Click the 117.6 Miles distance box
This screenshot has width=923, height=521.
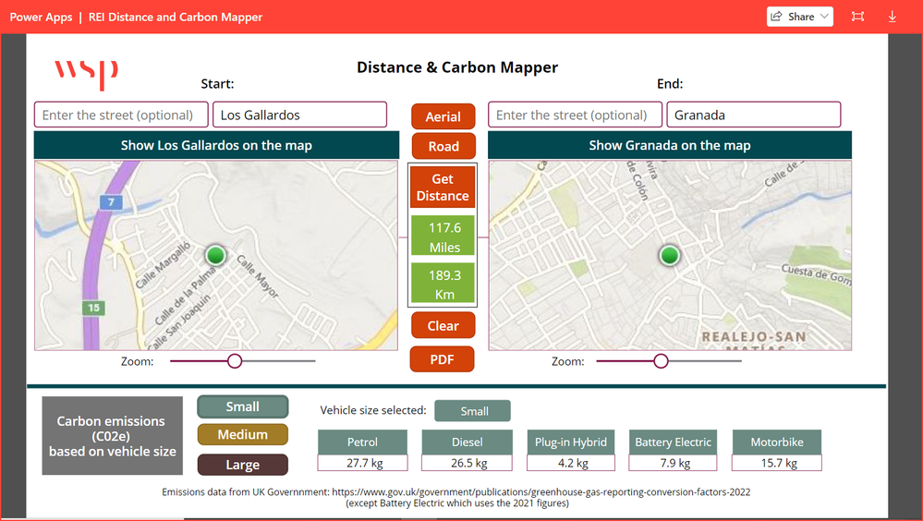pyautogui.click(x=443, y=236)
